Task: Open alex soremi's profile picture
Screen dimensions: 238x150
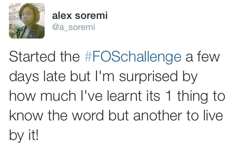Action: [x=26, y=21]
